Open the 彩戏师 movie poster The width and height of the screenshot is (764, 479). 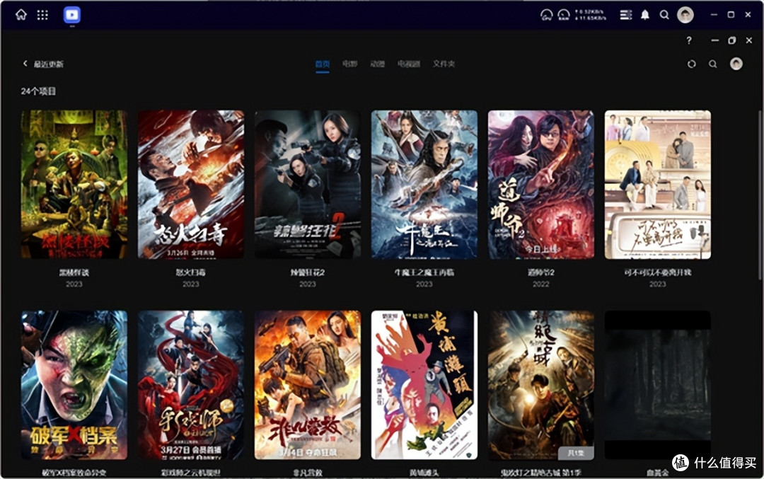[x=191, y=385]
